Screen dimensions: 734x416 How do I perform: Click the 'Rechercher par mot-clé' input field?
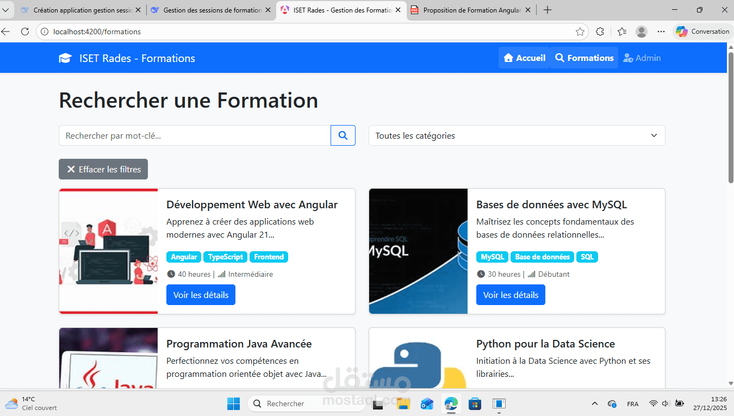pos(195,135)
